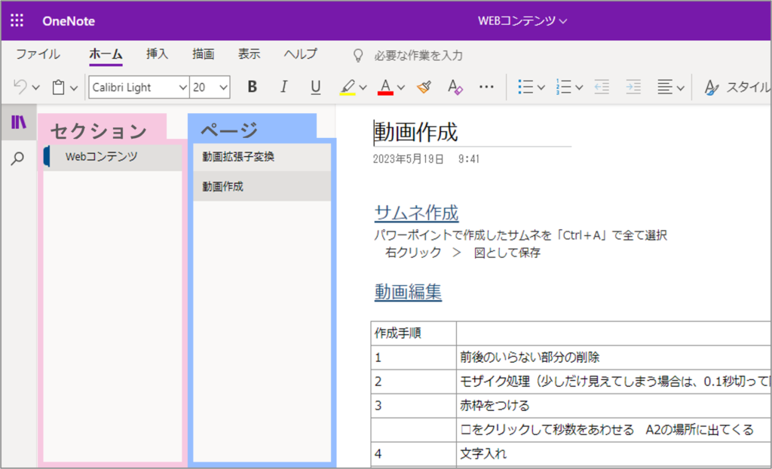
Task: Toggle bold formatting
Action: (x=251, y=87)
